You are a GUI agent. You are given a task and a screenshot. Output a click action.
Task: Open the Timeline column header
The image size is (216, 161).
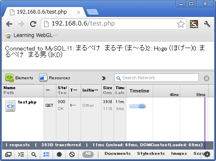pos(139,91)
